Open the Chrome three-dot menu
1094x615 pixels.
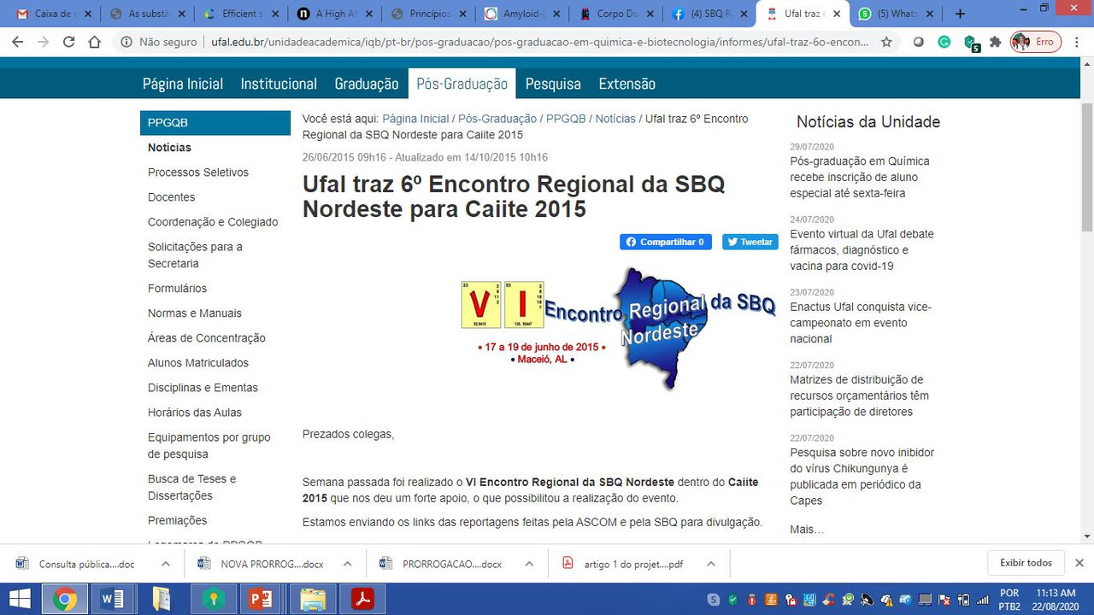[1077, 42]
